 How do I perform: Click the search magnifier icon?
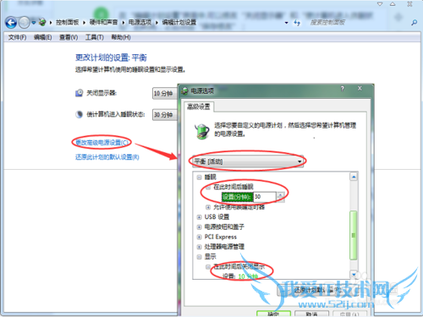(x=415, y=22)
